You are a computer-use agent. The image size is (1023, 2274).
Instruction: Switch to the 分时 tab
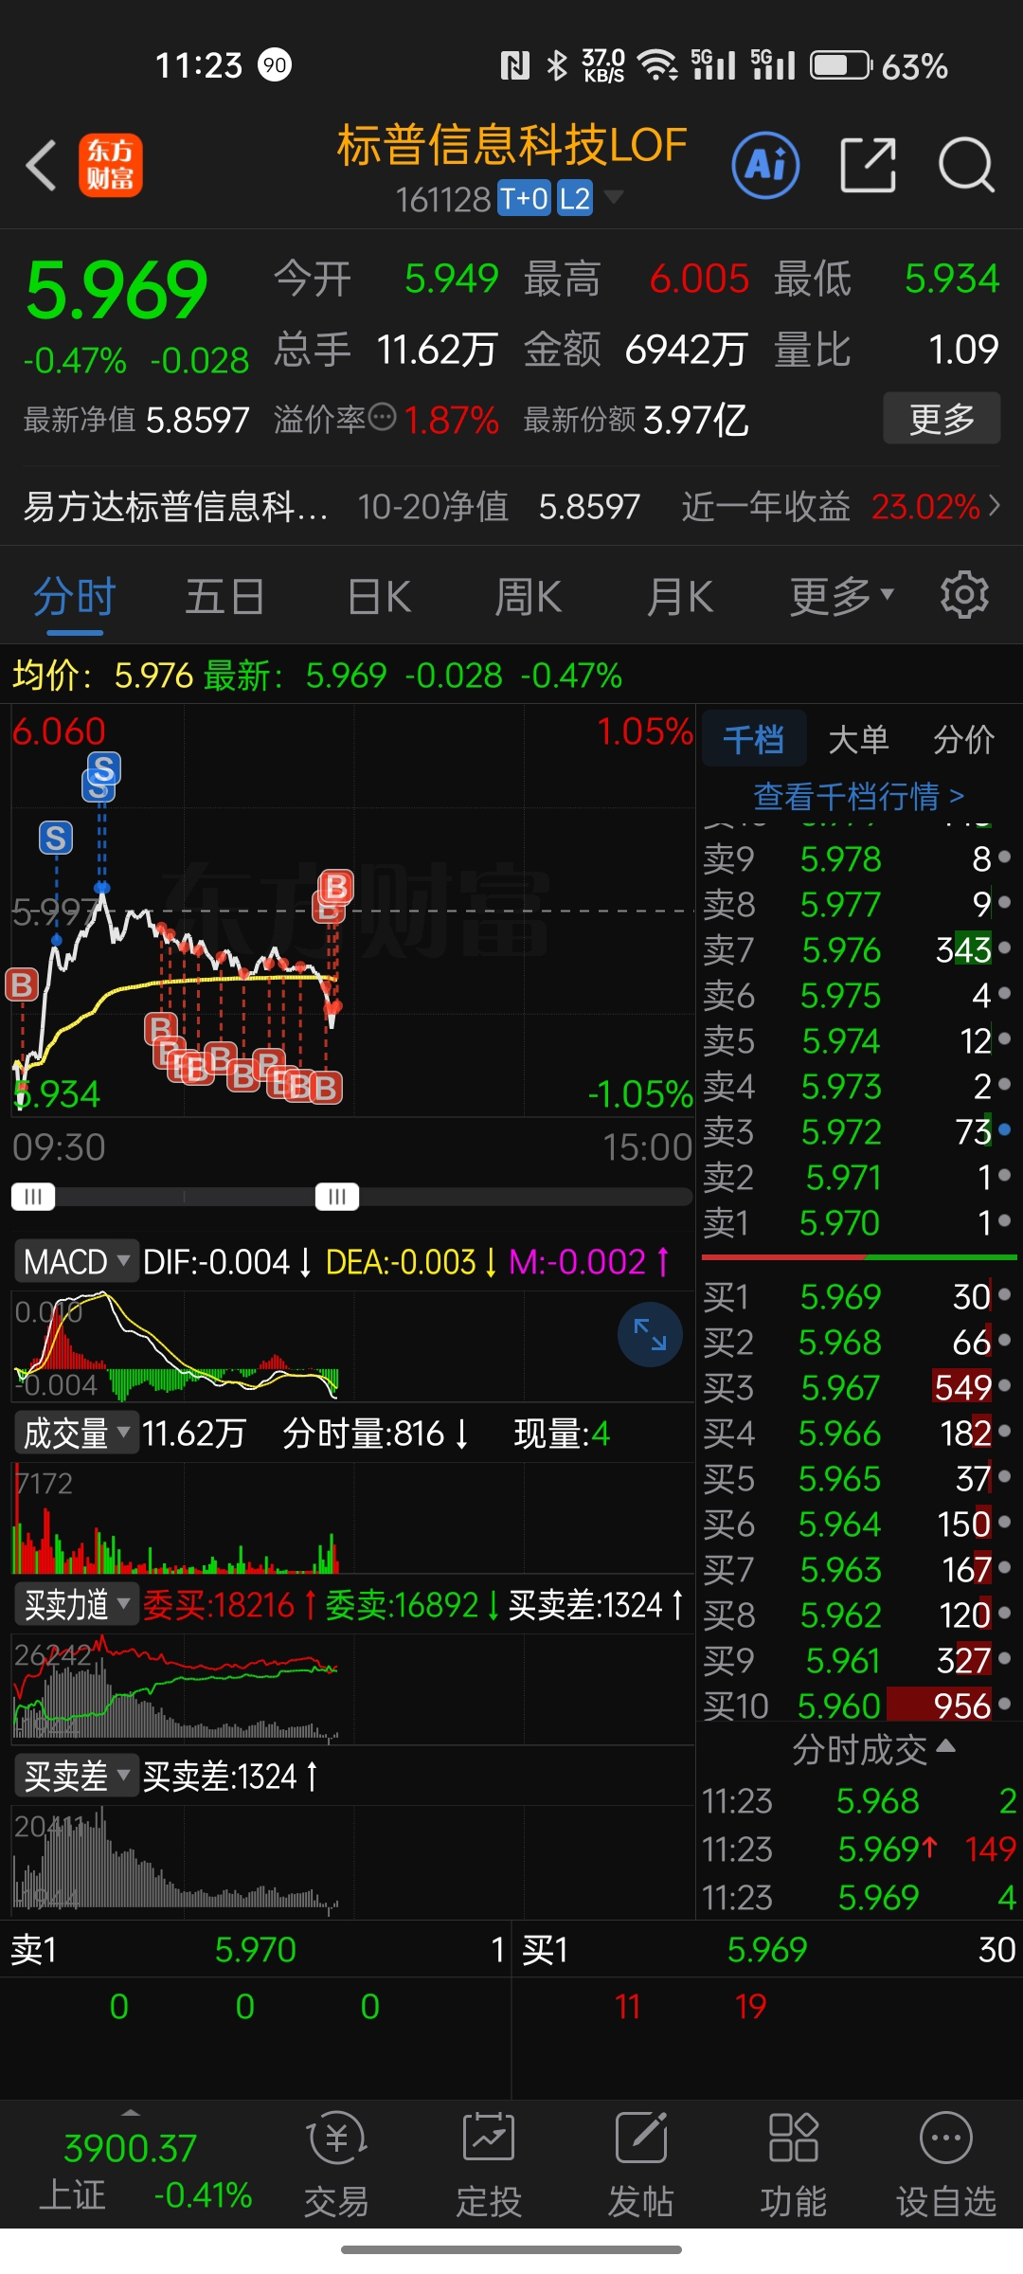(x=75, y=598)
